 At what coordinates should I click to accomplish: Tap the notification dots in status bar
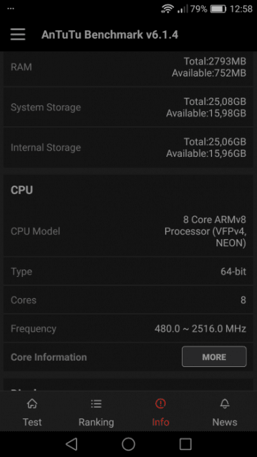pyautogui.click(x=11, y=8)
